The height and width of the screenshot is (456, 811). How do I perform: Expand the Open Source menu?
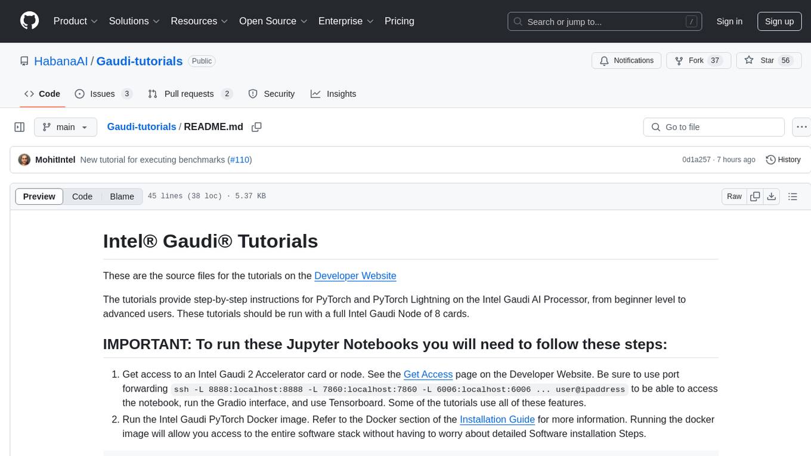(273, 21)
